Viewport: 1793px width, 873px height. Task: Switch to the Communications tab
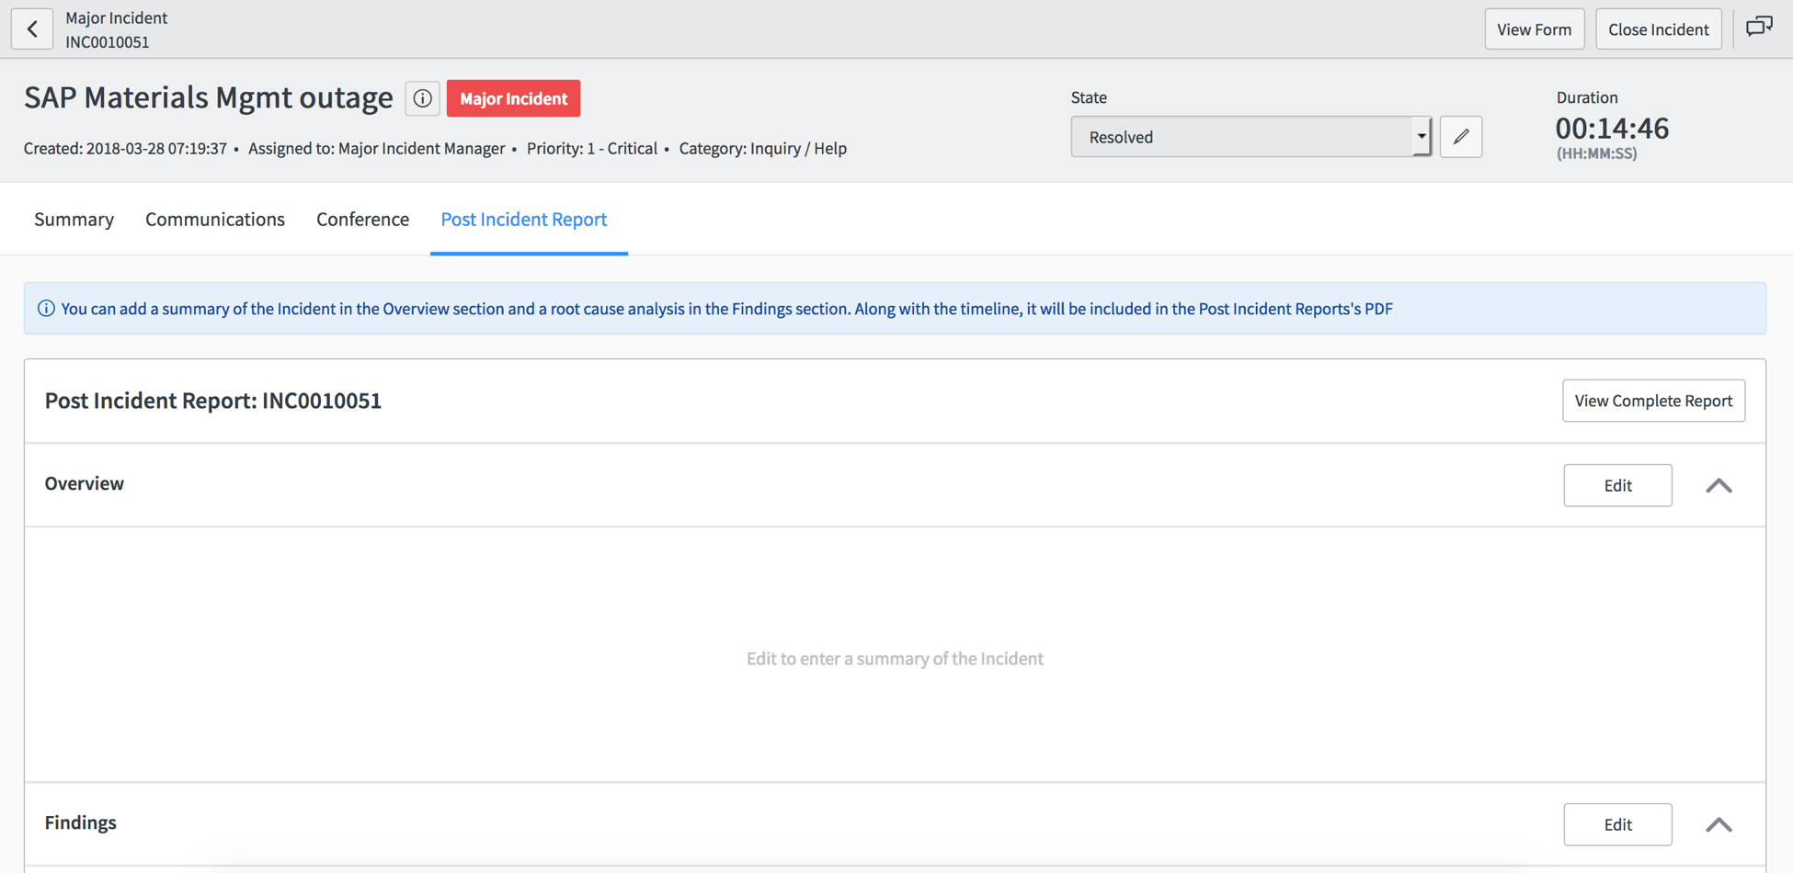coord(215,219)
